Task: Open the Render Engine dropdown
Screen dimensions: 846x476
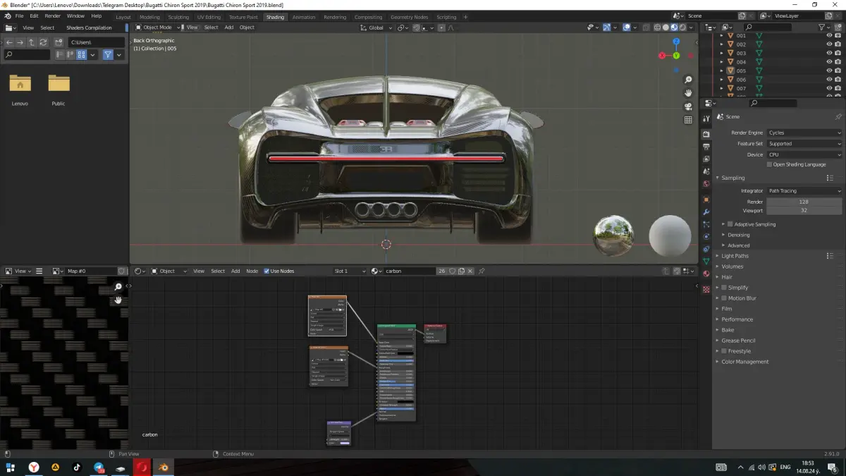Action: pos(804,133)
